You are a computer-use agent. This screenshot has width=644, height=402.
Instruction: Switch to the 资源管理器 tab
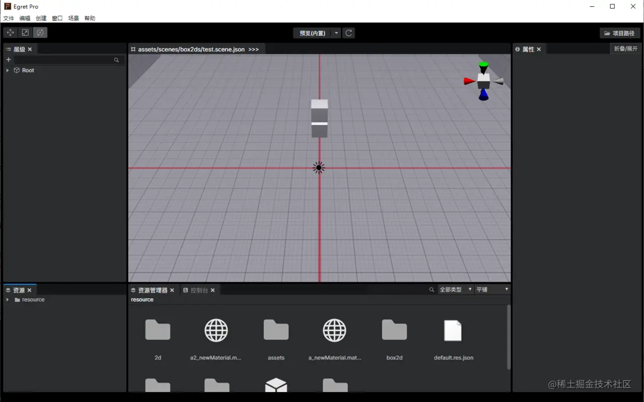(x=153, y=290)
